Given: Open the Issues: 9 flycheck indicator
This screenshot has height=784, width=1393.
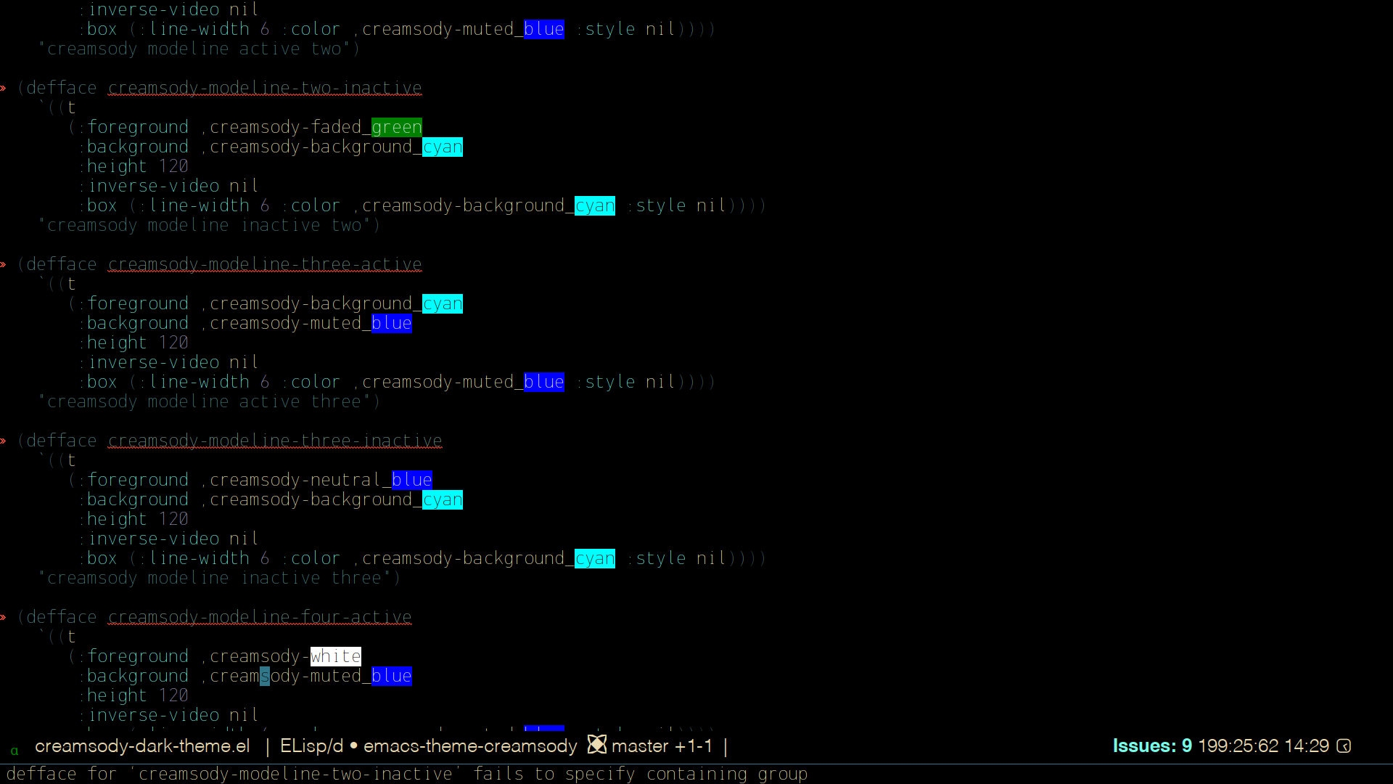Looking at the screenshot, I should pyautogui.click(x=1152, y=746).
